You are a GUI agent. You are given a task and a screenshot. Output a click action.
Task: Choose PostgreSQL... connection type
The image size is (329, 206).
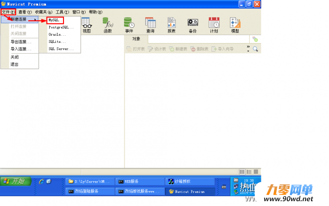(x=61, y=27)
